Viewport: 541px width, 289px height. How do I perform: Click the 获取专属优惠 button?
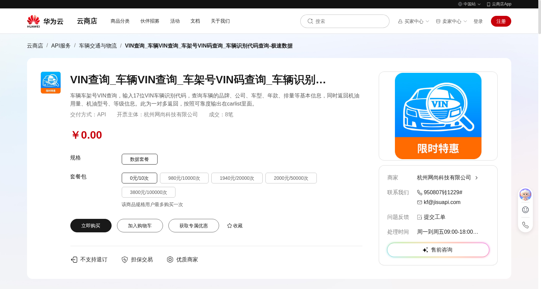click(194, 226)
